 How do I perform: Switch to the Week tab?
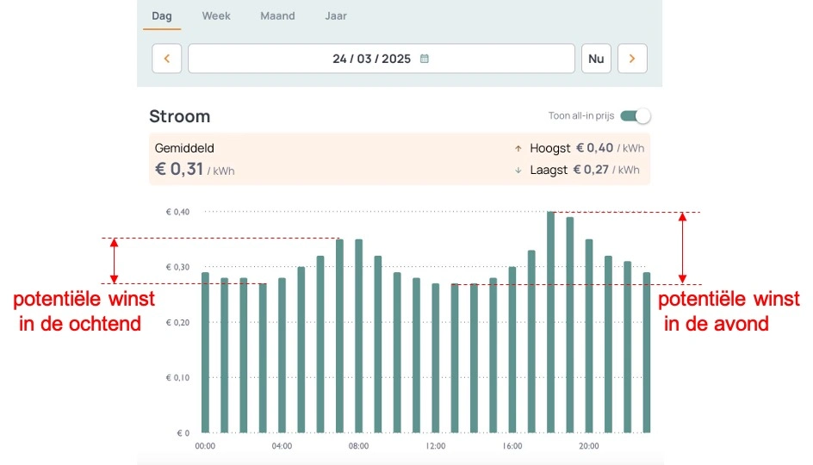216,16
